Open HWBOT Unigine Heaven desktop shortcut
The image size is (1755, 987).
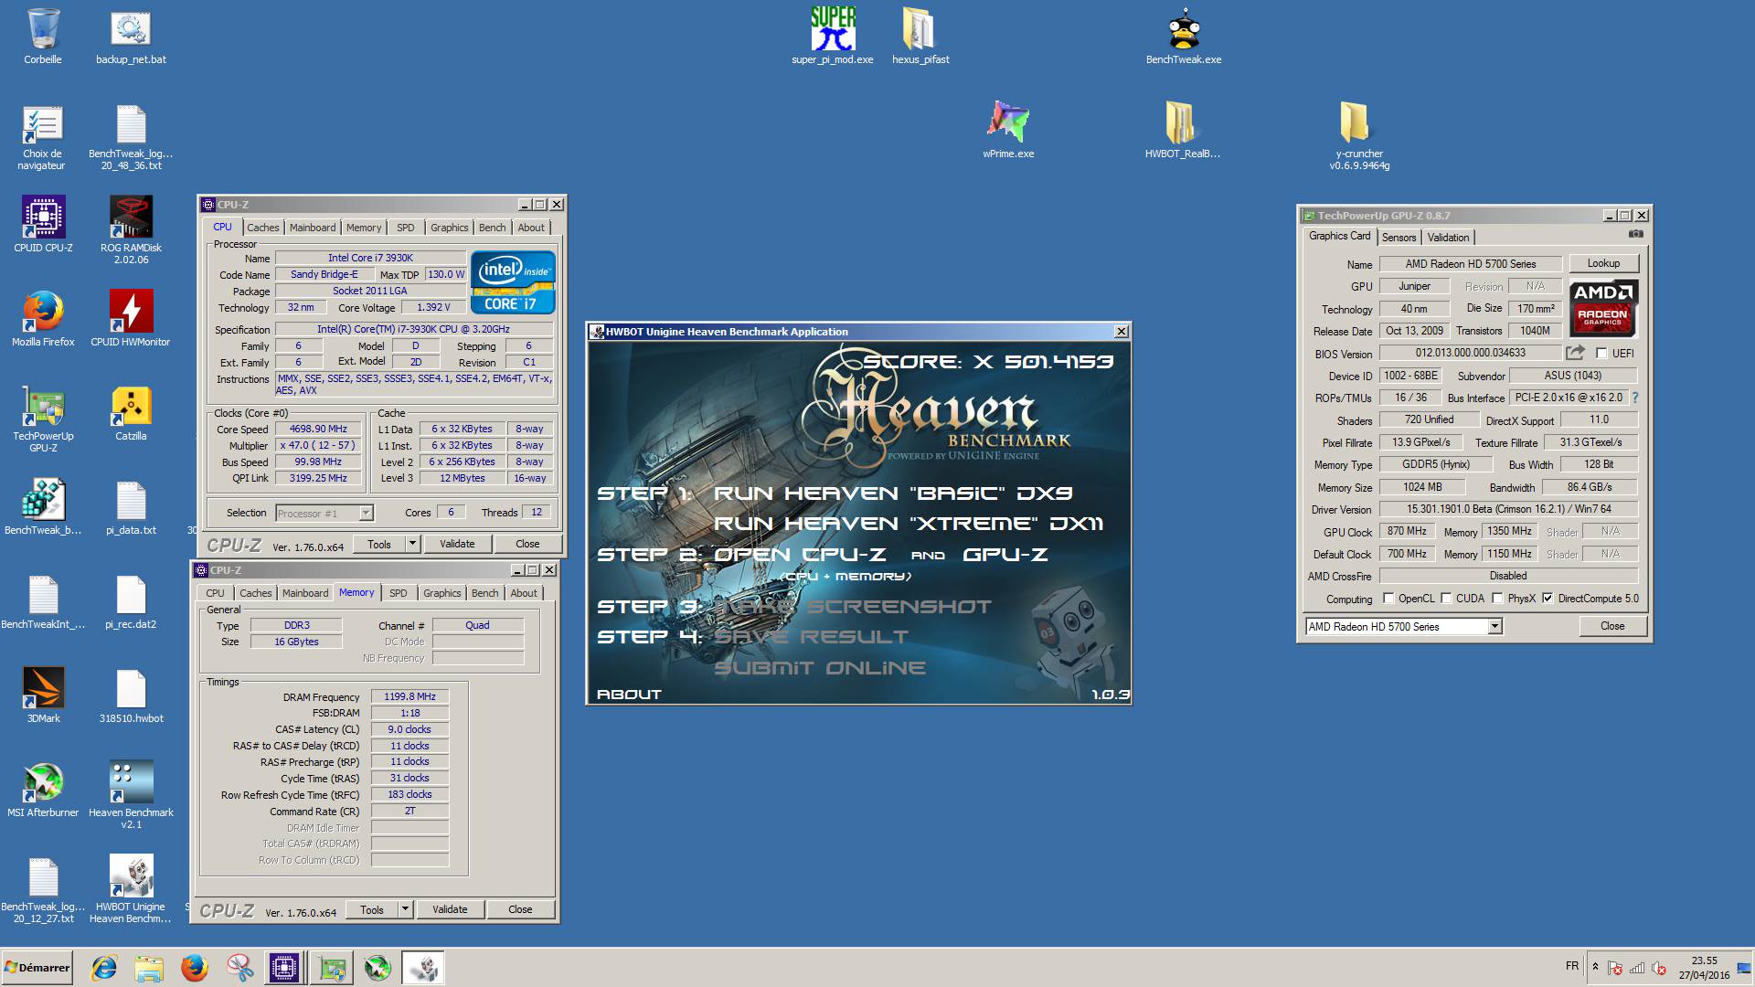tap(131, 888)
